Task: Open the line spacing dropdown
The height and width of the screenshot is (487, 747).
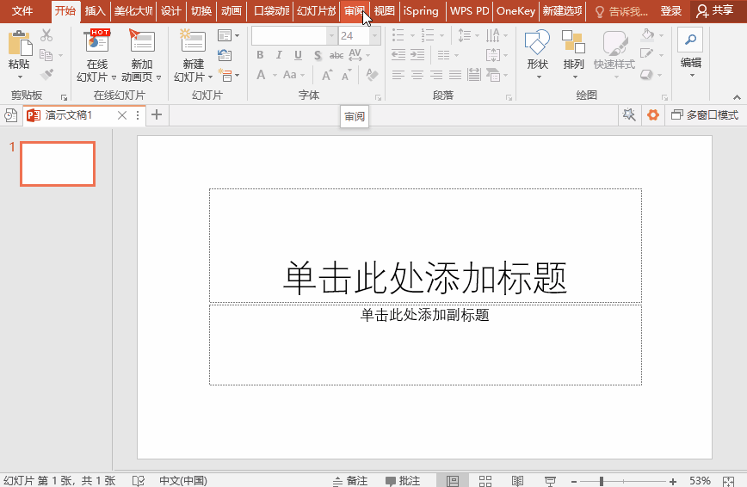Action: click(x=468, y=34)
